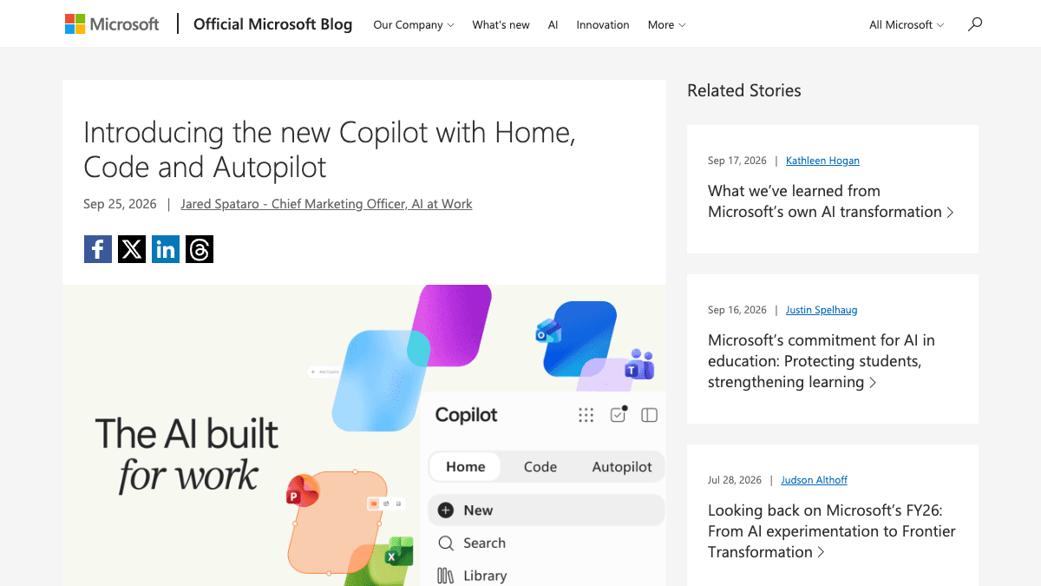Select the AI navigation item
The width and height of the screenshot is (1041, 586).
(553, 24)
